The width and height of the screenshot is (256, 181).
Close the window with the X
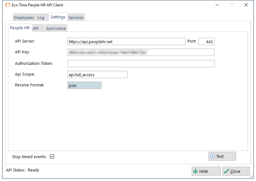(246, 5)
